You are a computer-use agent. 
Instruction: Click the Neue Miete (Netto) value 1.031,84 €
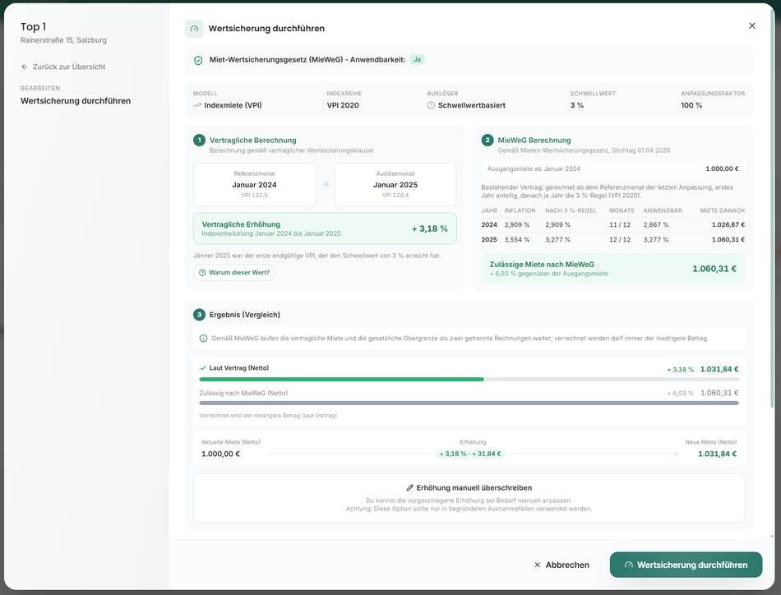[717, 454]
